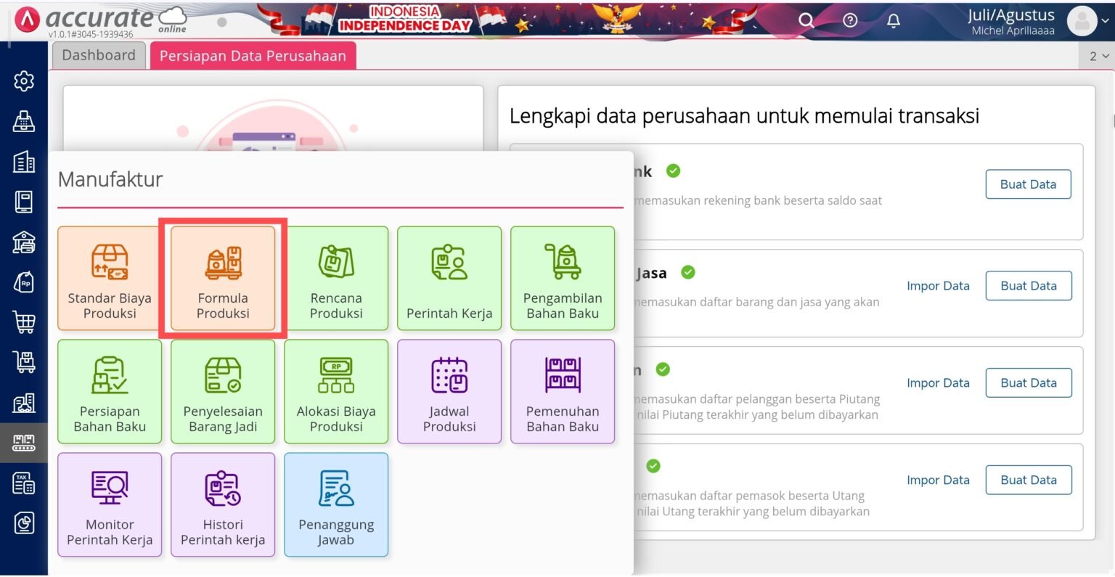
Task: Select the Standar Biaya Produksi icon
Action: pos(109,279)
